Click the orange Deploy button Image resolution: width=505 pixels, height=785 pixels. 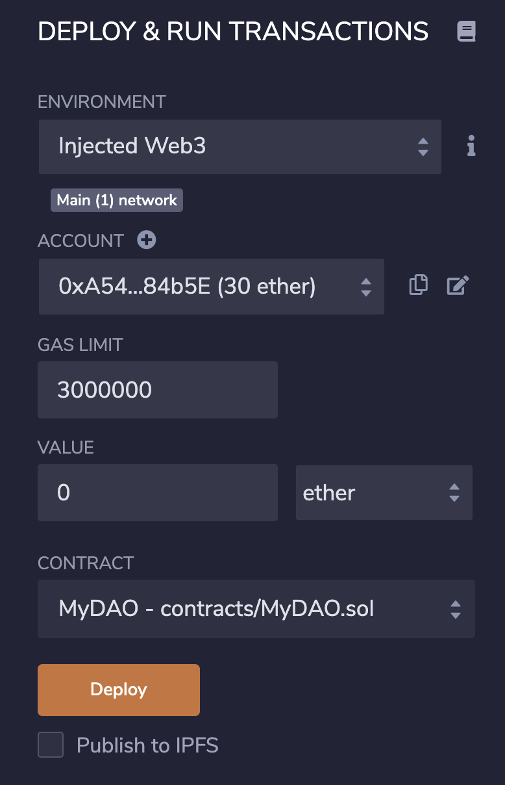(119, 689)
